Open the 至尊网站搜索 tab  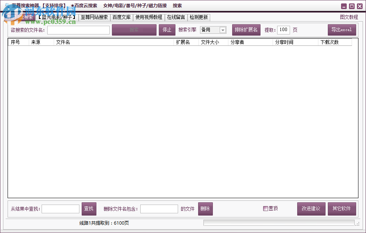point(94,17)
